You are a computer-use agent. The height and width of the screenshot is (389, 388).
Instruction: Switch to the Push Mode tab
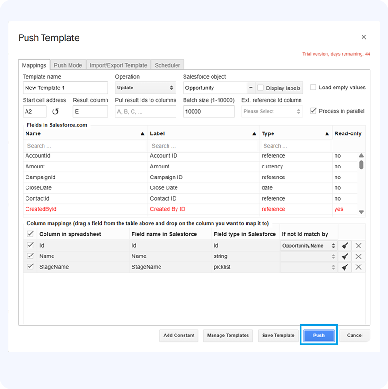click(68, 65)
